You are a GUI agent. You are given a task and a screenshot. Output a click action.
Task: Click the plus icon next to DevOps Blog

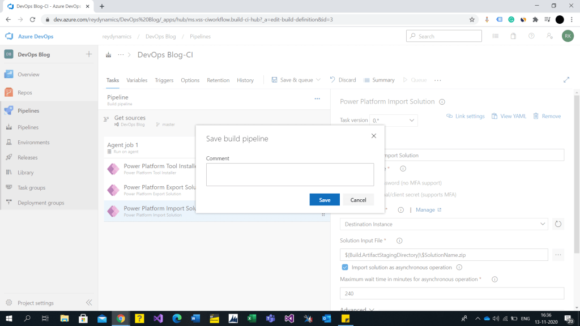coord(89,54)
